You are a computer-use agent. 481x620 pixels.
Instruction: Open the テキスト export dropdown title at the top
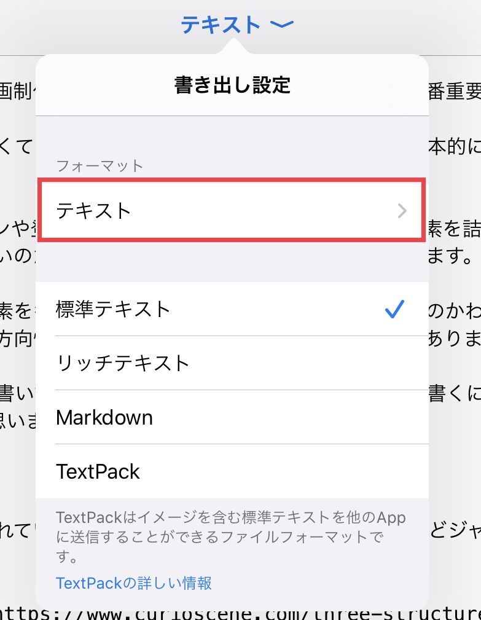(221, 25)
